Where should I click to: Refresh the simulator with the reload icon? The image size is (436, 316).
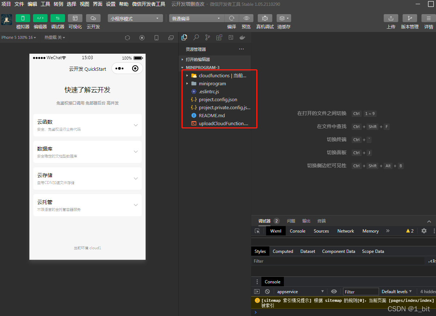tap(127, 38)
